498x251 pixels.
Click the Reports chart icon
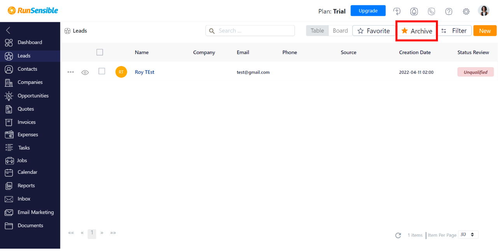pyautogui.click(x=9, y=186)
